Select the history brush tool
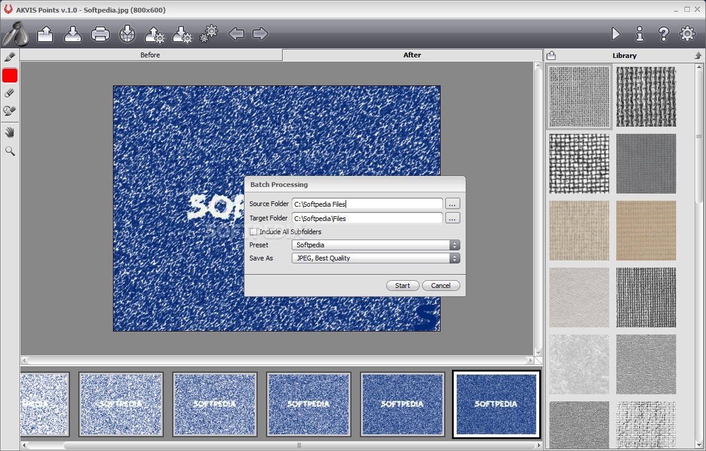 pos(10,111)
